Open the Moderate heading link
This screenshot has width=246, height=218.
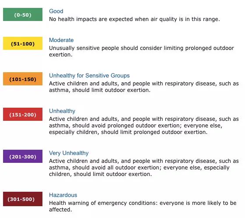61,40
